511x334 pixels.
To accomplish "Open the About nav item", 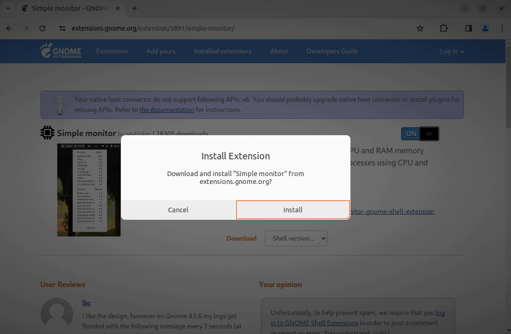I will point(279,51).
